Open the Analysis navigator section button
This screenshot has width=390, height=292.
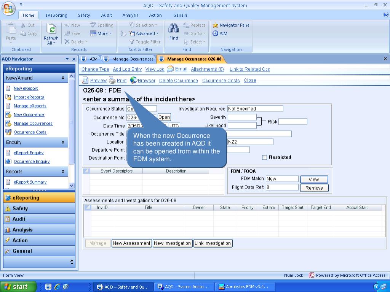point(39,230)
